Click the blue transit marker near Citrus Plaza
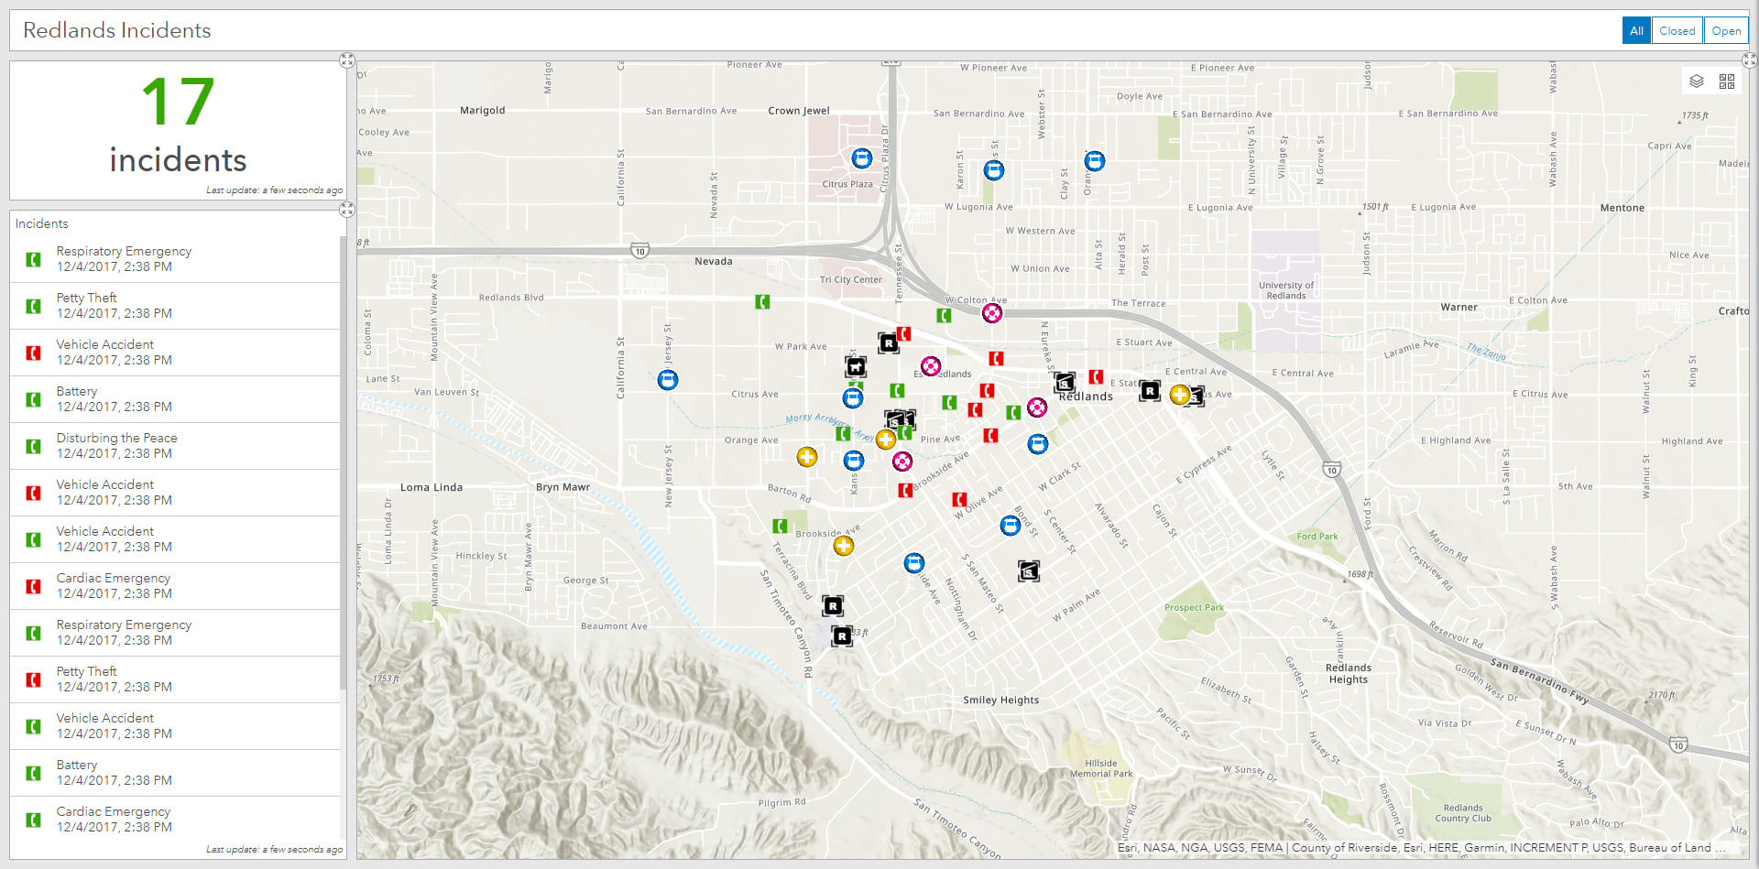Viewport: 1759px width, 869px height. point(861,158)
